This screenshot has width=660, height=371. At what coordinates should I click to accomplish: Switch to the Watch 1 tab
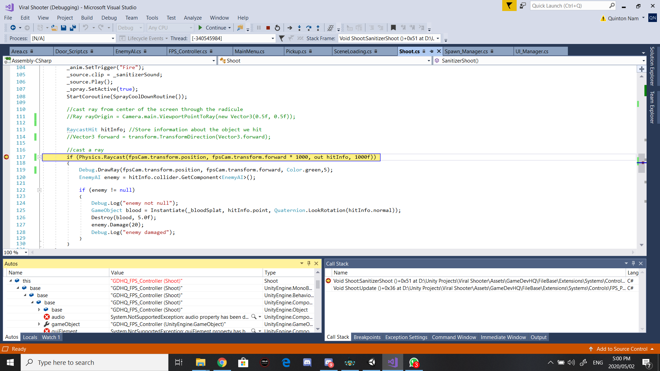coord(51,337)
